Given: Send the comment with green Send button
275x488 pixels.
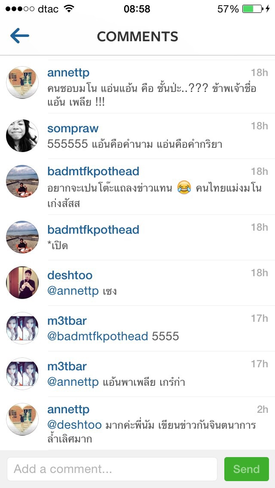Looking at the screenshot, I should tap(246, 469).
